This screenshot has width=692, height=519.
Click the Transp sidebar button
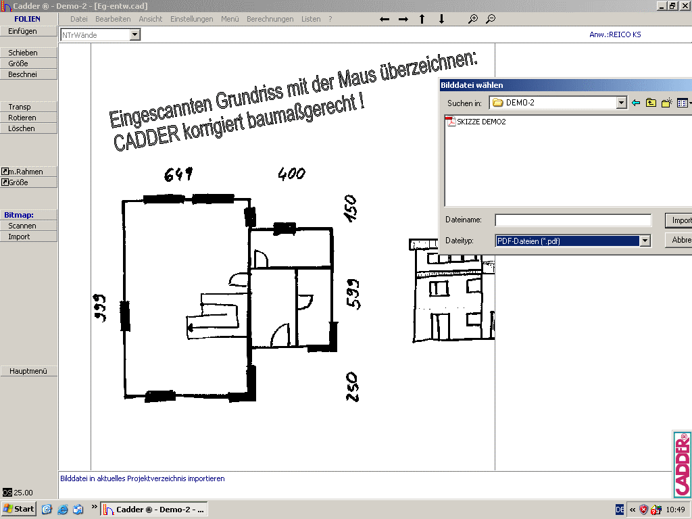tap(28, 107)
